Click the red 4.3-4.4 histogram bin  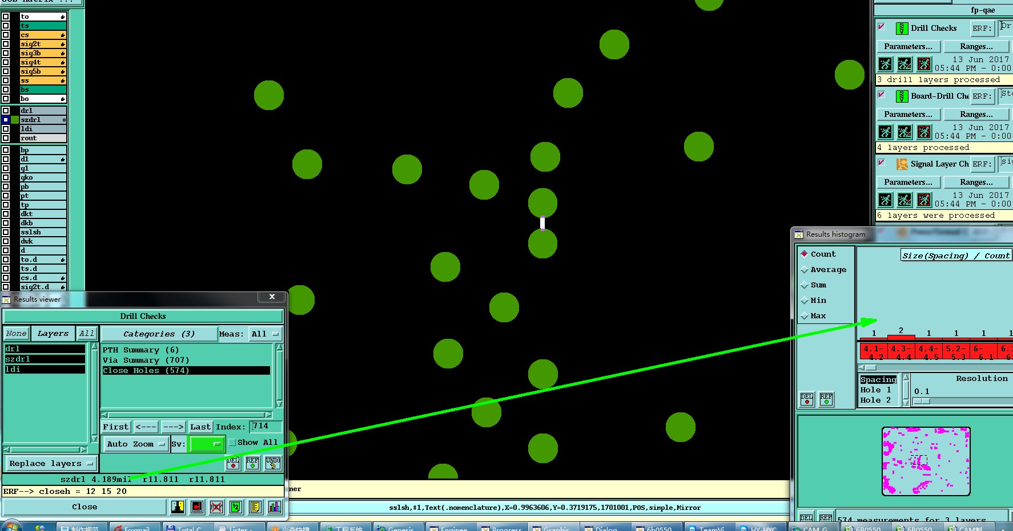coord(902,352)
